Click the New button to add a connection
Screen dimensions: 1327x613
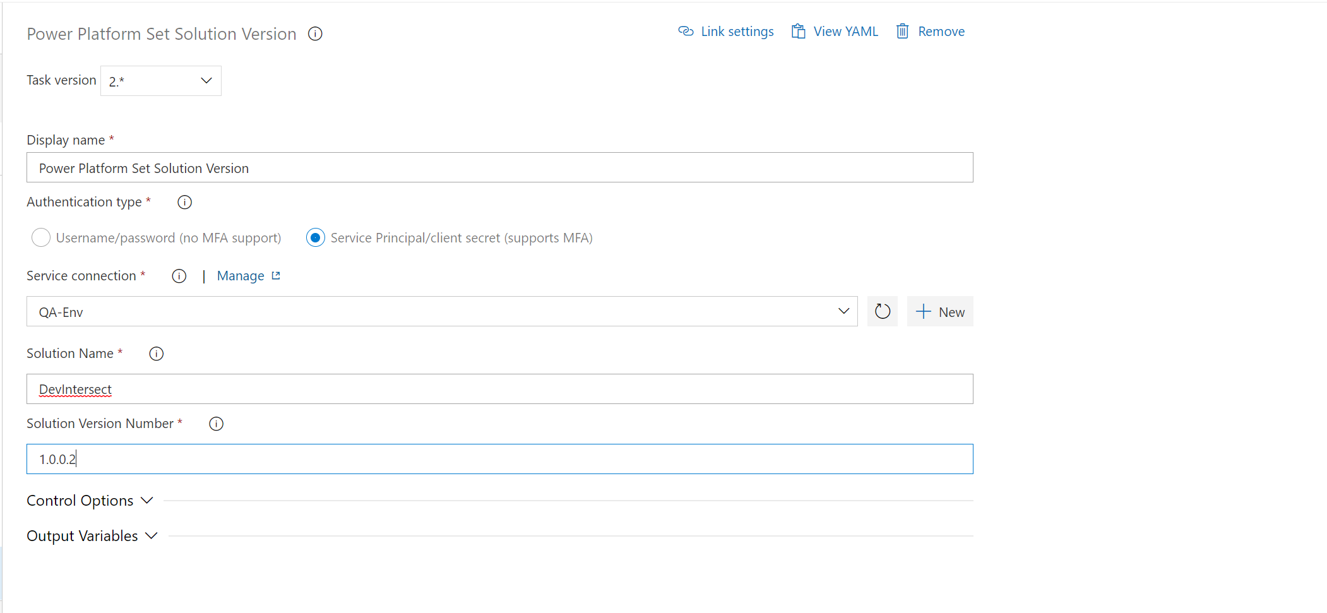(x=940, y=311)
